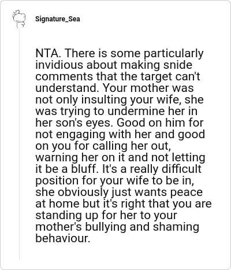Click the word "behaviour." ending the comment
Viewport: 231px width, 270px height.
click(x=63, y=238)
